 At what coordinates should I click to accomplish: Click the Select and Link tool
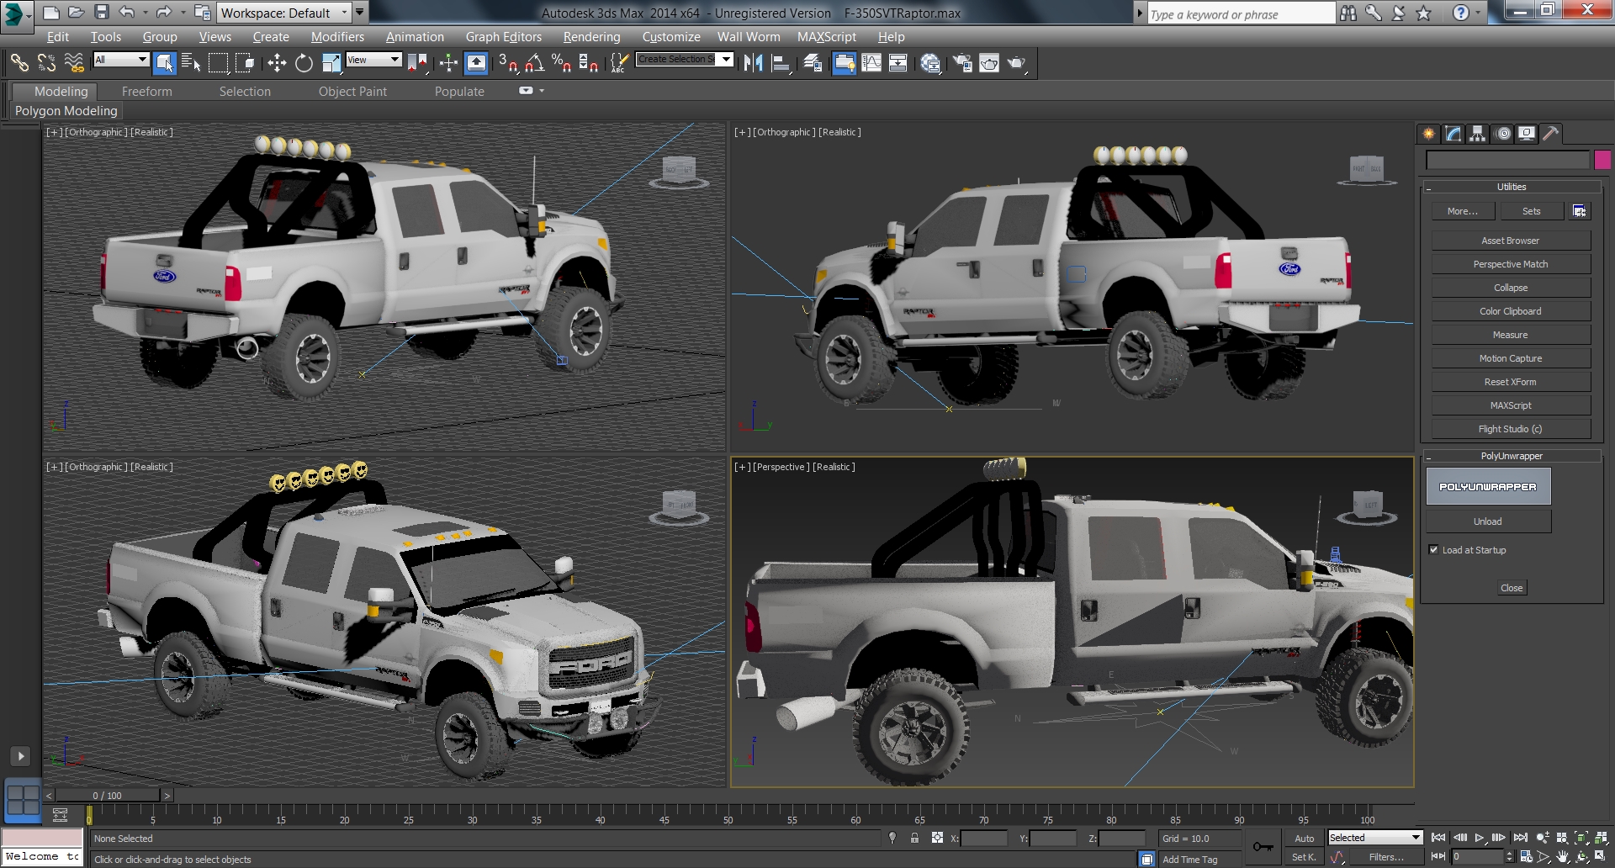coord(19,62)
